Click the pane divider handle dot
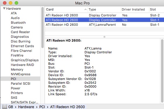164x109 pixels. [x=104, y=37]
